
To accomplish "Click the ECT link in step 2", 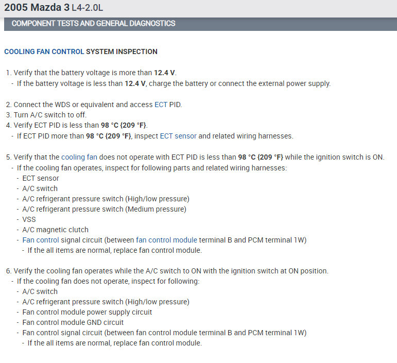I will point(161,105).
